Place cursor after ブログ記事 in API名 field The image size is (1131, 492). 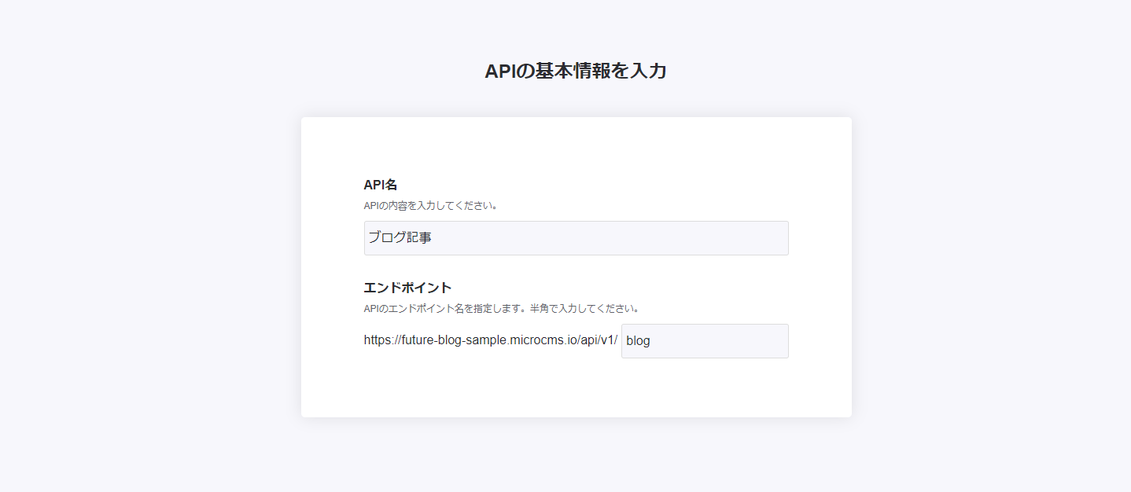point(433,237)
